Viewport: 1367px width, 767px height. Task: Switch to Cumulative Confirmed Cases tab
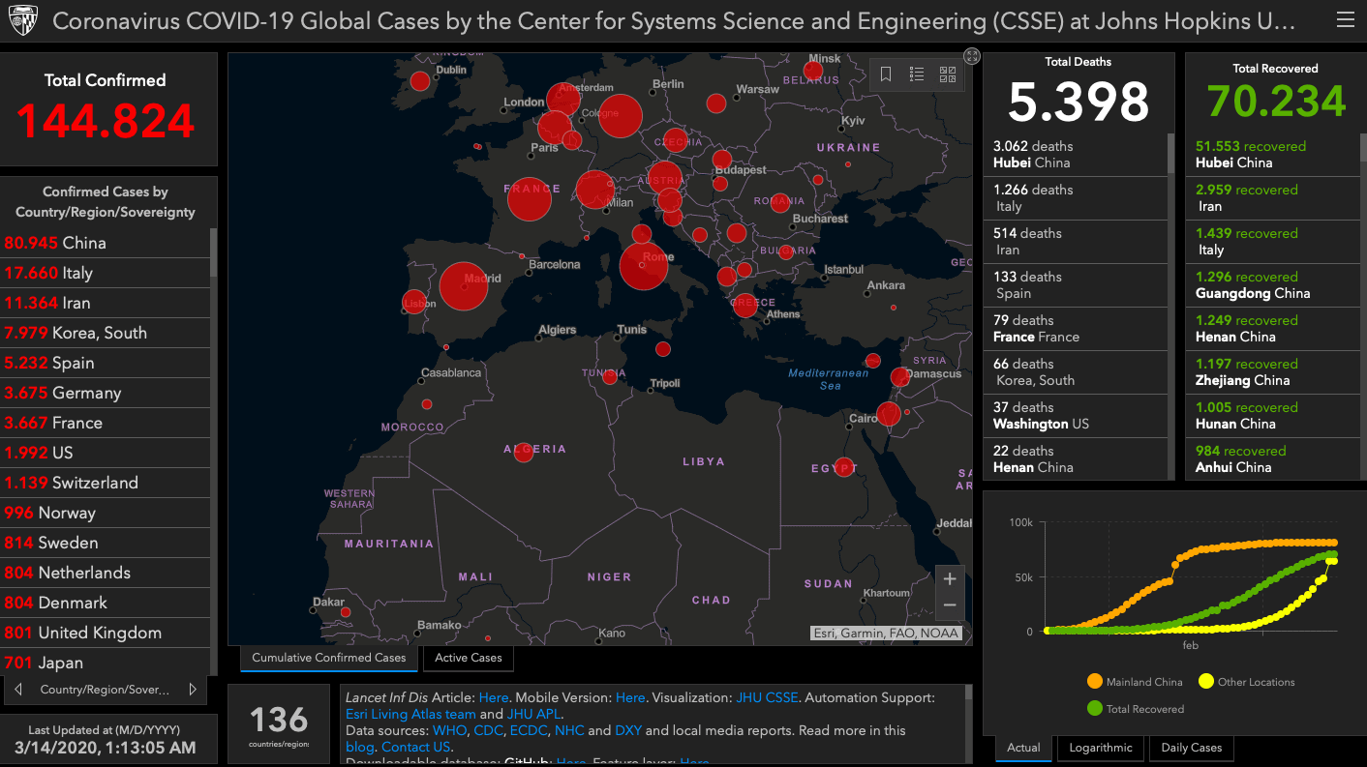pos(329,658)
